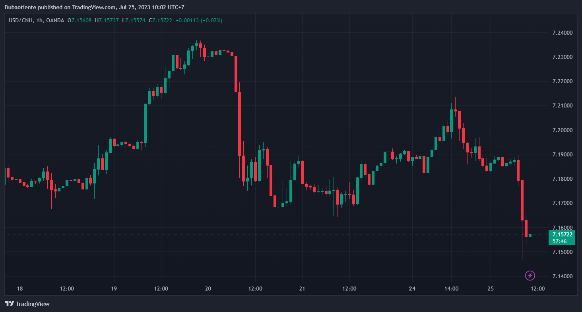The height and width of the screenshot is (312, 582).
Task: Select the bold 24 date marker
Action: click(412, 289)
